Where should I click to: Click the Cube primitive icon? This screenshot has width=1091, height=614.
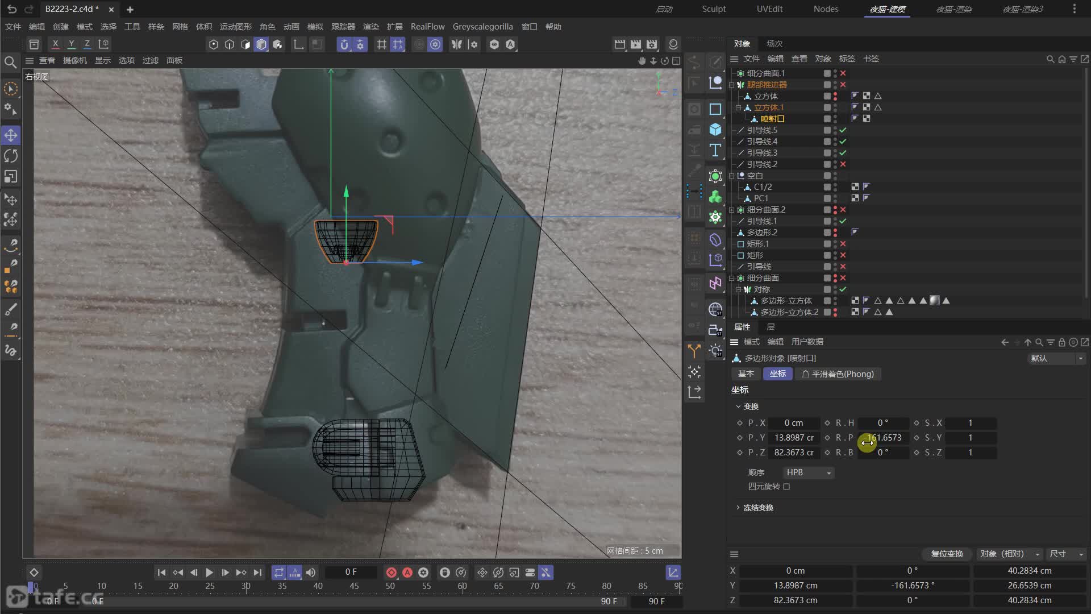[715, 130]
